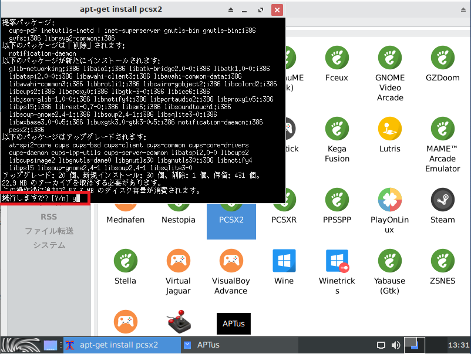Shade the terminal window with the up-arrow button
471x354 pixels.
pyautogui.click(x=231, y=10)
